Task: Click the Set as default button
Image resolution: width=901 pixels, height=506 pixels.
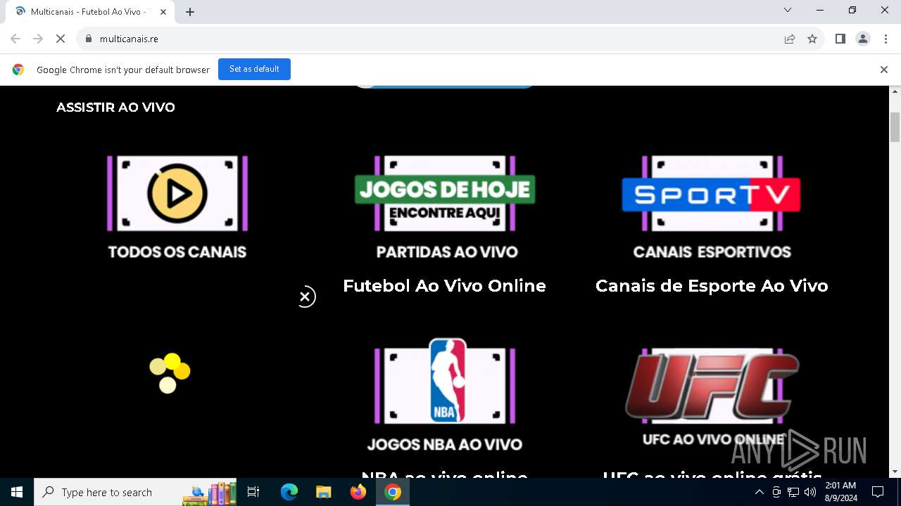Action: click(254, 70)
